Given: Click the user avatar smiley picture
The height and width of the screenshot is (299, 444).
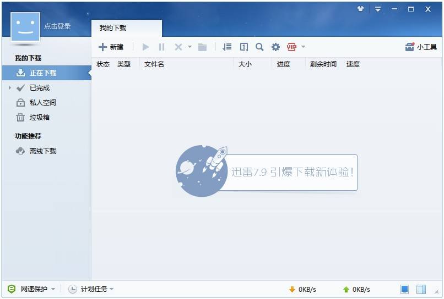Looking at the screenshot, I should [x=25, y=27].
